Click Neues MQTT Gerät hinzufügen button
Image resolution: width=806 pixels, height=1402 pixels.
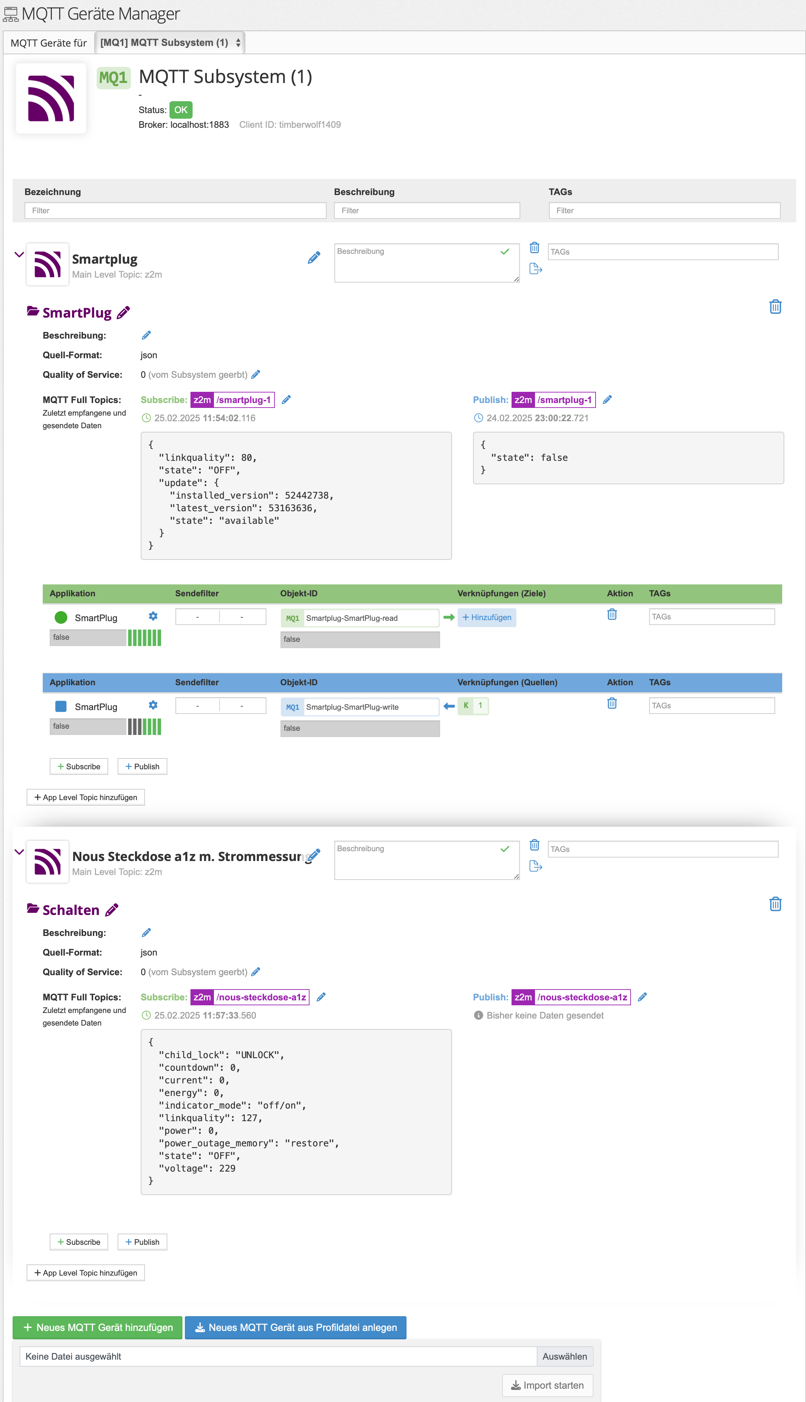click(97, 1327)
